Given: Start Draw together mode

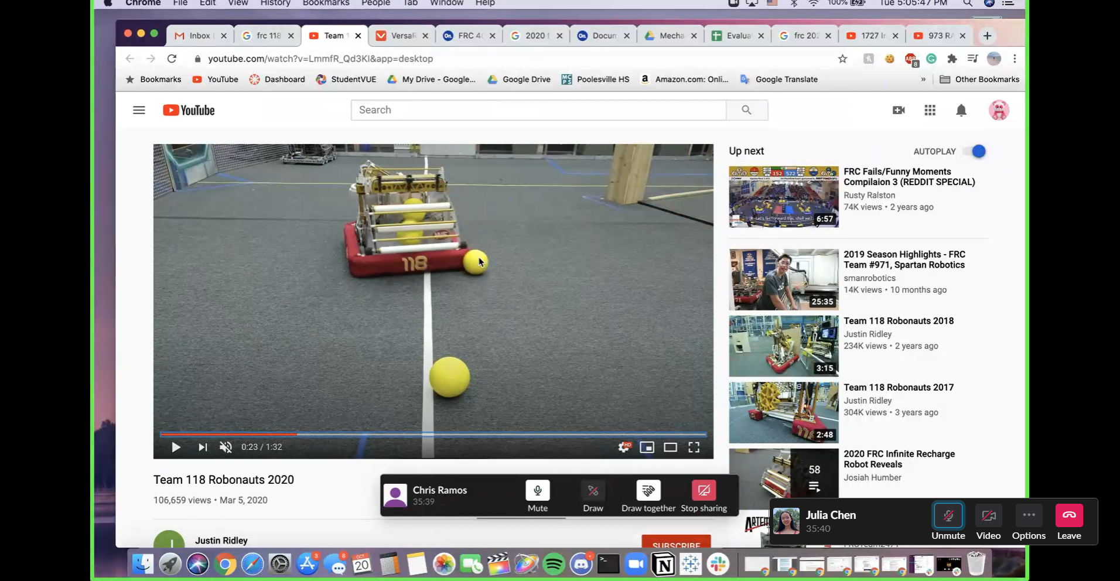Looking at the screenshot, I should click(x=648, y=497).
